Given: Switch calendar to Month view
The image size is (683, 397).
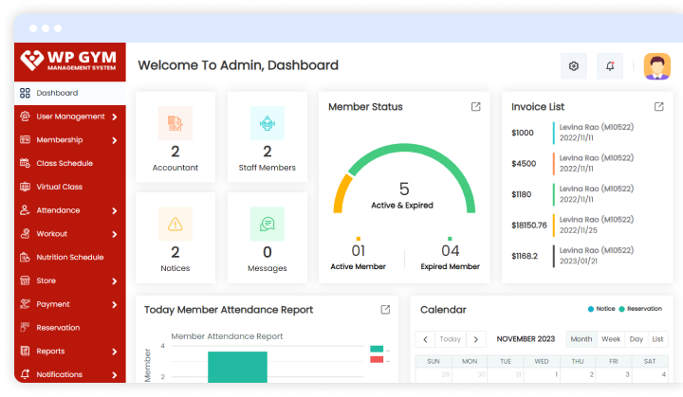Looking at the screenshot, I should click(581, 339).
